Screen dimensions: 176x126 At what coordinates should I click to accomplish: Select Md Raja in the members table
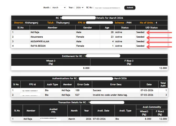pyautogui.click(x=36, y=33)
